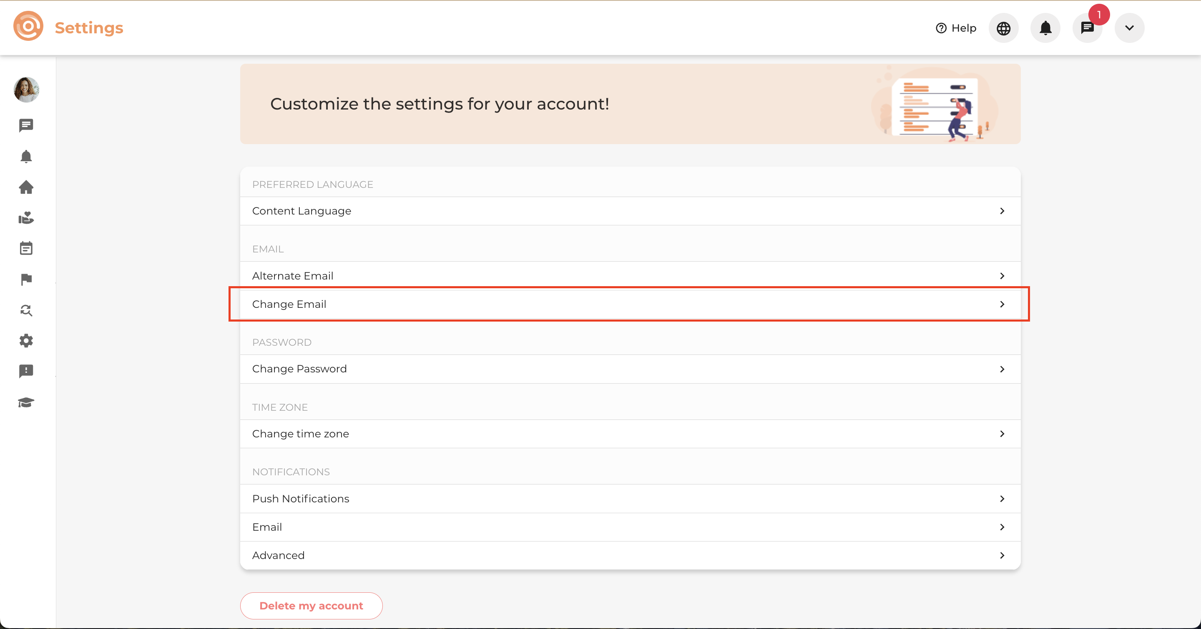Open the profile avatar in sidebar

27,90
